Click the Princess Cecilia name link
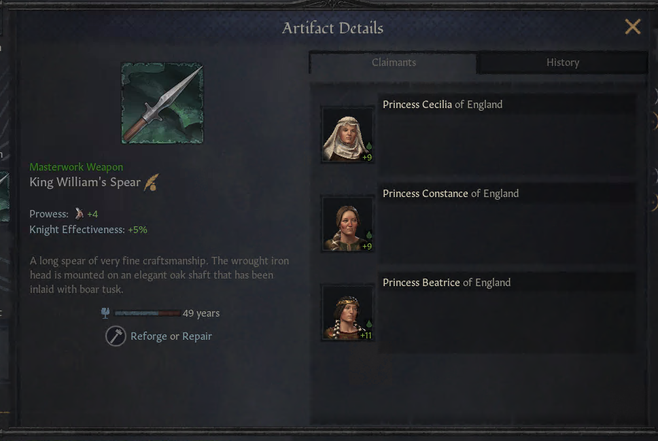This screenshot has width=658, height=441. (x=417, y=105)
